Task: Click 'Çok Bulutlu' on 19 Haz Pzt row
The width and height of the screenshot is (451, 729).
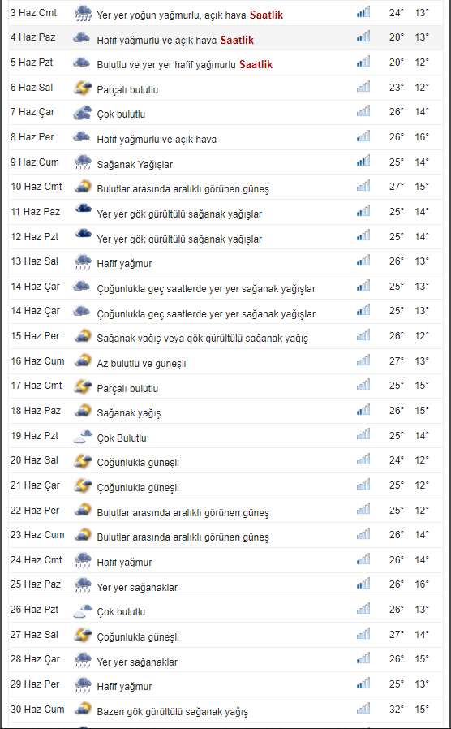Action: (122, 438)
